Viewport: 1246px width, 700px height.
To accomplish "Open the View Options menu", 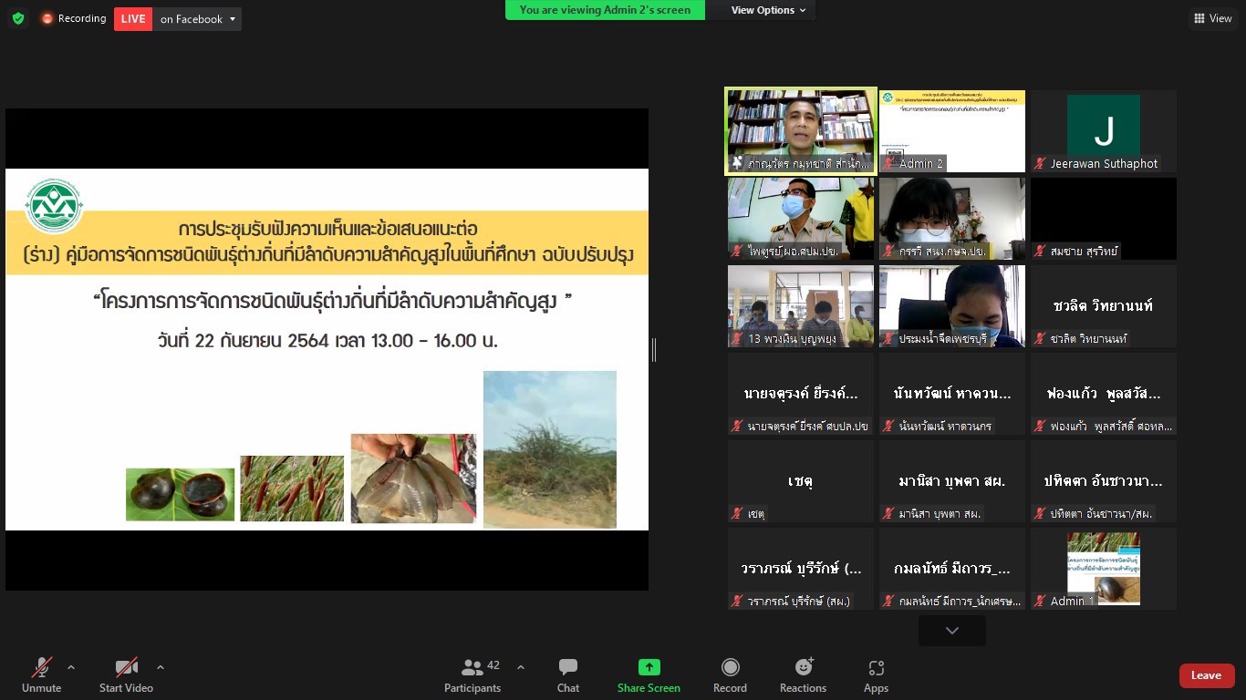I will (x=768, y=10).
